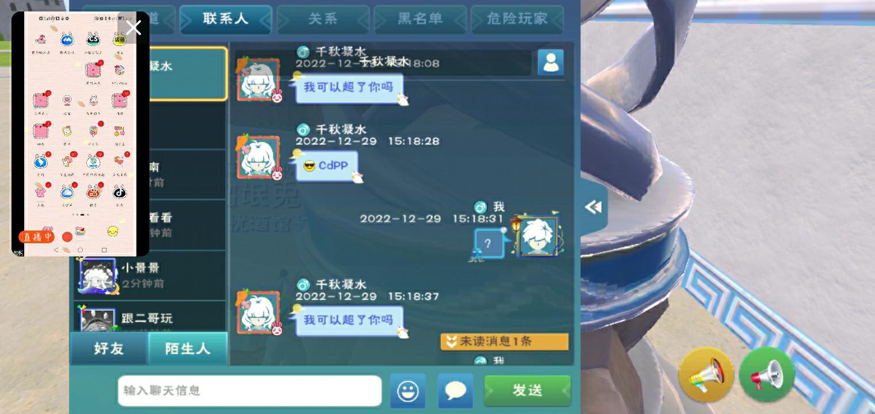Tap the green megaphone broadcast icon
Image resolution: width=875 pixels, height=414 pixels.
click(x=767, y=374)
